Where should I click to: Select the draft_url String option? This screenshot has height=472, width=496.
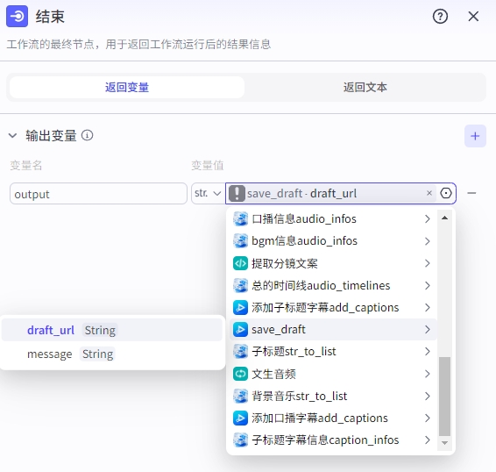112,330
